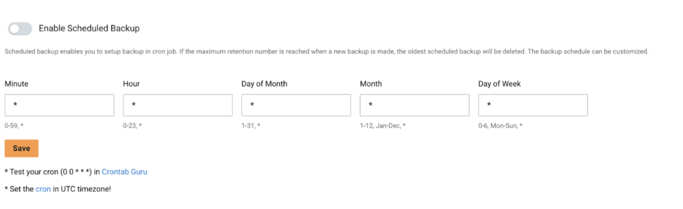Image resolution: width=683 pixels, height=209 pixels.
Task: Open the Crontab Guru link
Action: (124, 172)
